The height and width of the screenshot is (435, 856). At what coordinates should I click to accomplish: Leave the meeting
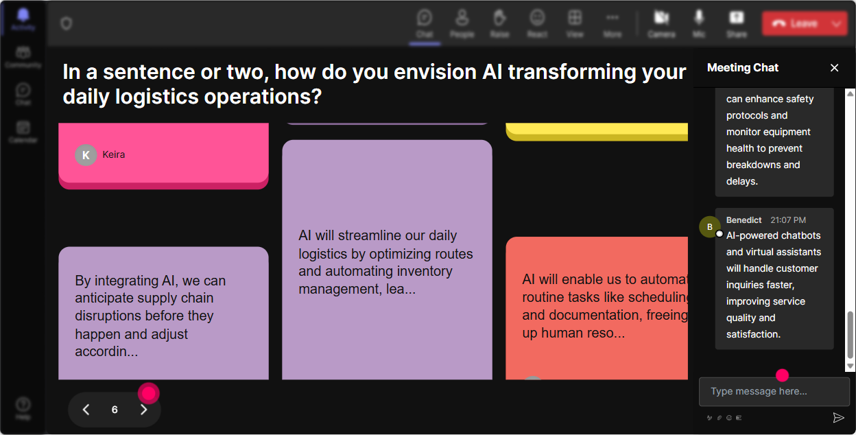[x=795, y=23]
